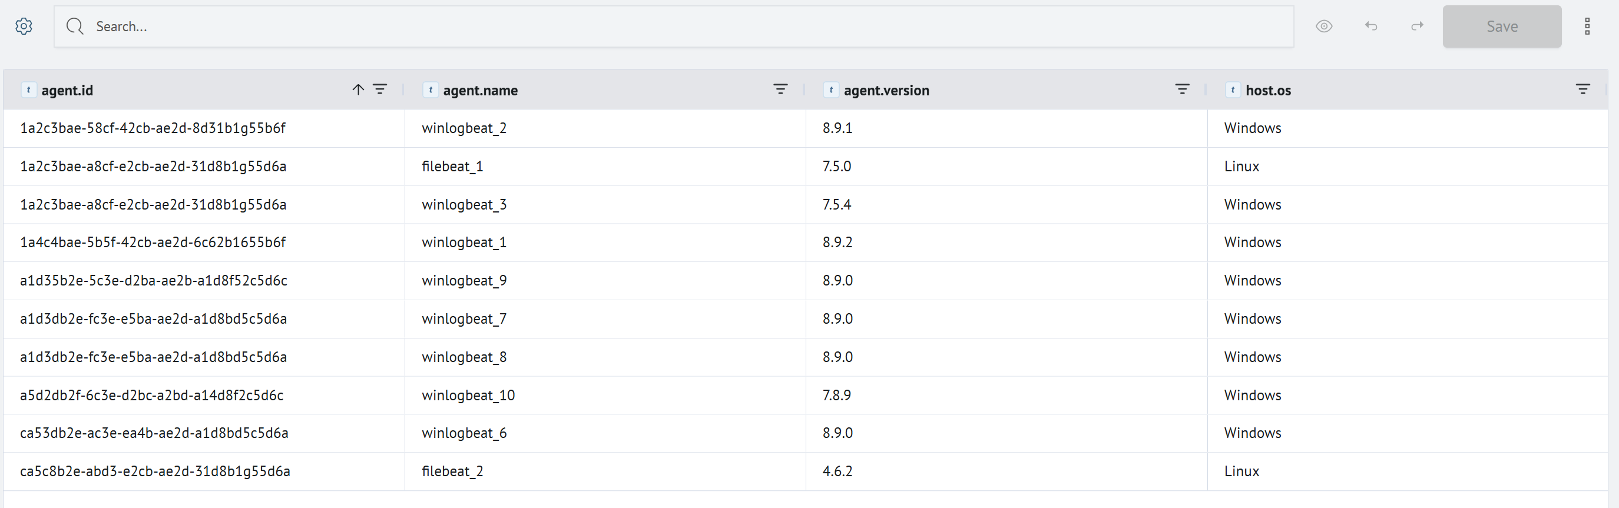The height and width of the screenshot is (508, 1619).
Task: Click agent.id cell in filebeat_1 row
Action: [x=204, y=167]
